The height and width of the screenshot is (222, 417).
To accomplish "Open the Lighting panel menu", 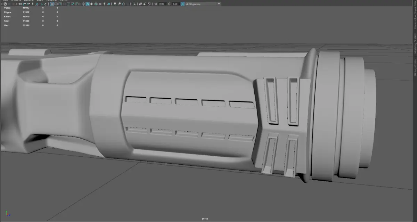I will pos(28,0).
